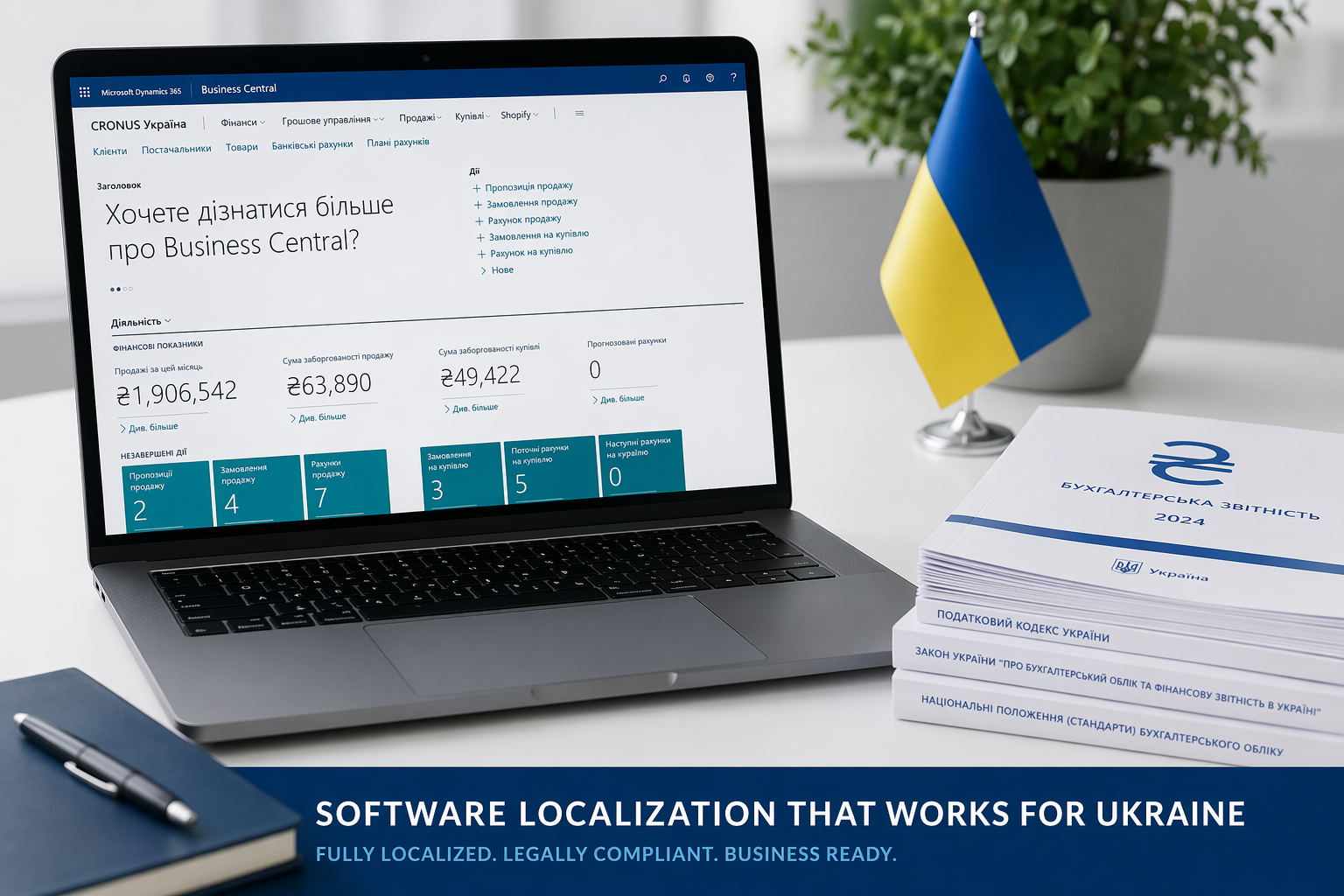Open the app launcher waffle icon
Image resolution: width=1344 pixels, height=896 pixels.
pyautogui.click(x=84, y=92)
